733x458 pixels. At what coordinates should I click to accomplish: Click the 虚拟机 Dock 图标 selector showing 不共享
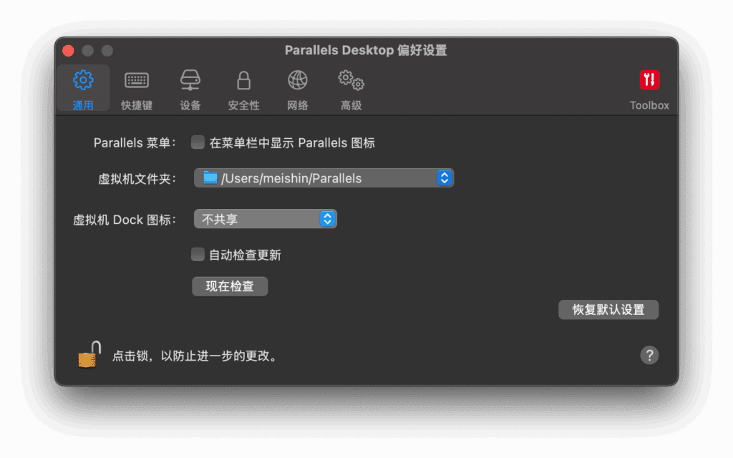265,219
